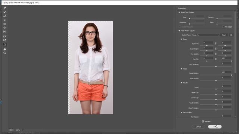Viewport: 239px width, 134px height.
Task: Click the left Eye Height slider
Action: coord(207,51)
